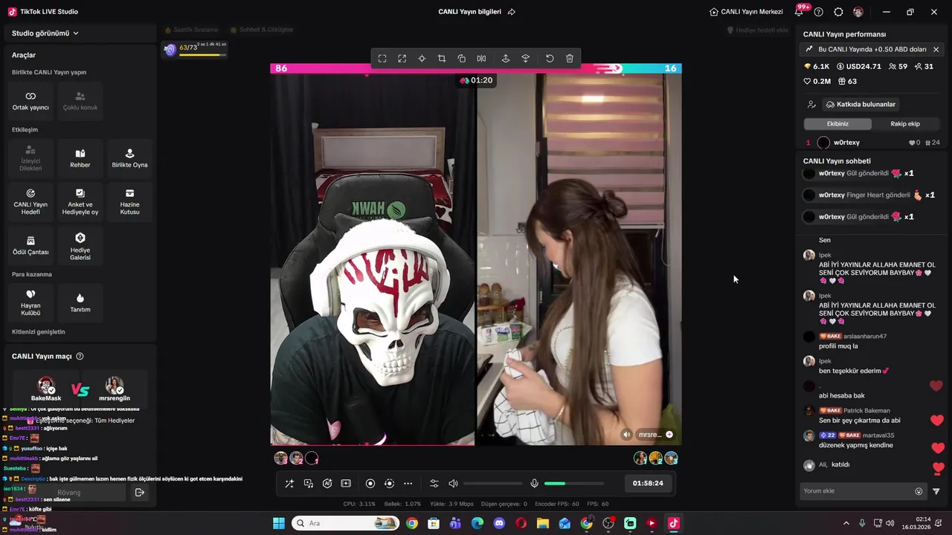952x535 pixels.
Task: Click the center source crosshair icon
Action: [x=422, y=59]
